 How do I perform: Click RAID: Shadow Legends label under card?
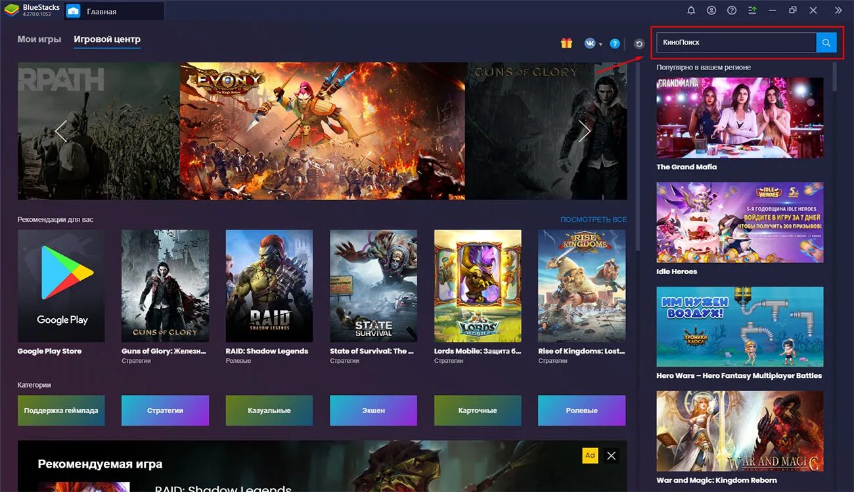point(267,351)
